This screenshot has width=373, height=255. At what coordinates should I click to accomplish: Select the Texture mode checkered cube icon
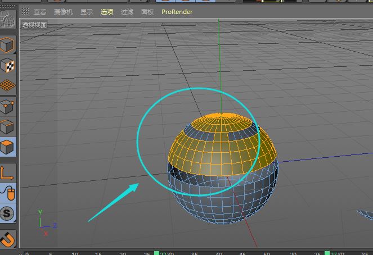click(x=8, y=65)
